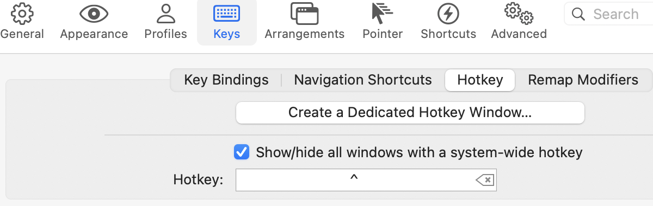Open the General settings gear icon
Screen dimensions: 653x206
point(22,14)
